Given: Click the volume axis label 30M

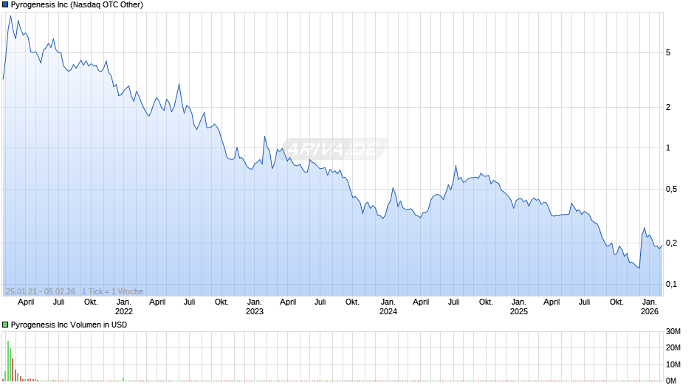Looking at the screenshot, I should pyautogui.click(x=673, y=332).
